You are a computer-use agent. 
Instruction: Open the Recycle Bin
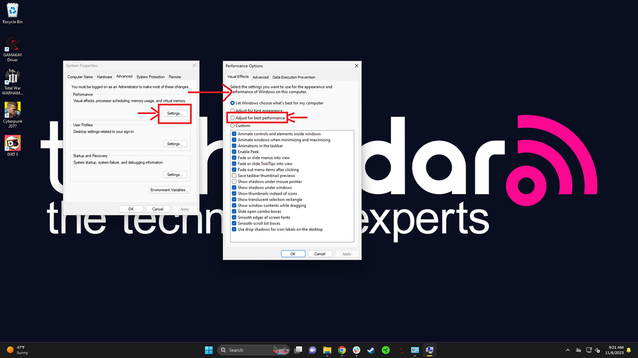click(12, 11)
